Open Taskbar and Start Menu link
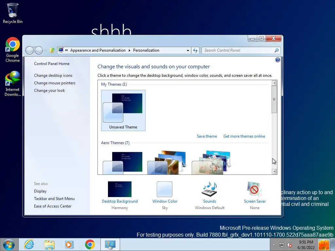The height and width of the screenshot is (251, 335). pos(54,199)
